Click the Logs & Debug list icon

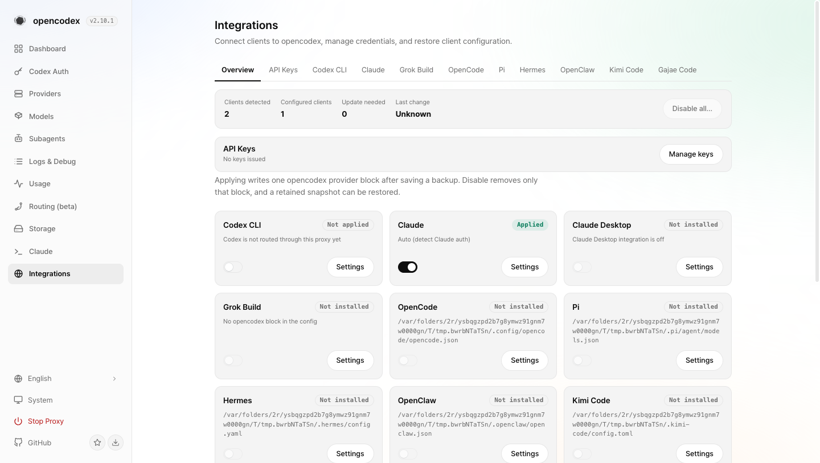[18, 162]
